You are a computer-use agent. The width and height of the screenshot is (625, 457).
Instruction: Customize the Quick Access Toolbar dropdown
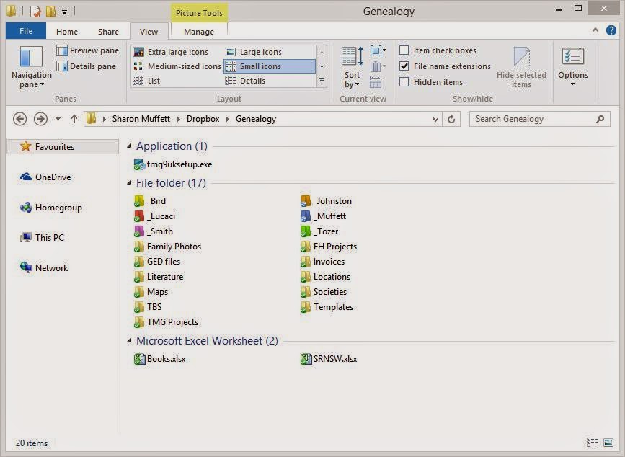(64, 12)
